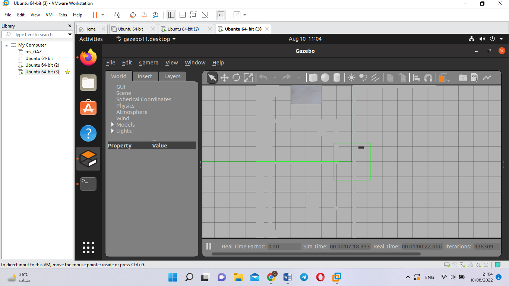
Task: Insert a cylinder into the scene
Action: click(337, 78)
